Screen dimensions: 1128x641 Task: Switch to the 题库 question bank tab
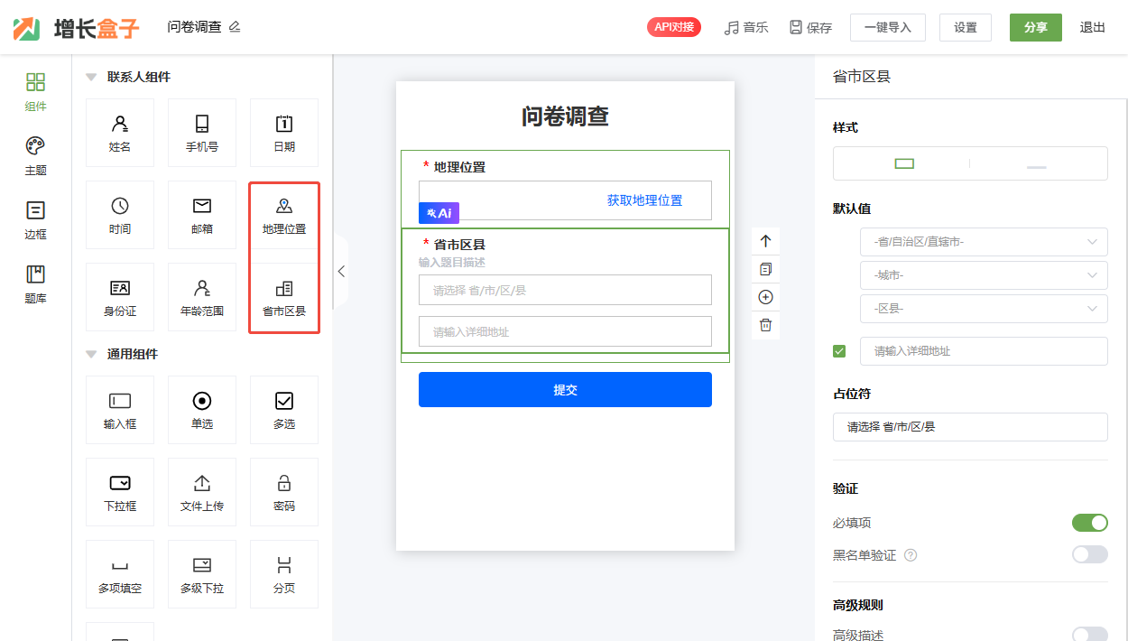pos(35,284)
